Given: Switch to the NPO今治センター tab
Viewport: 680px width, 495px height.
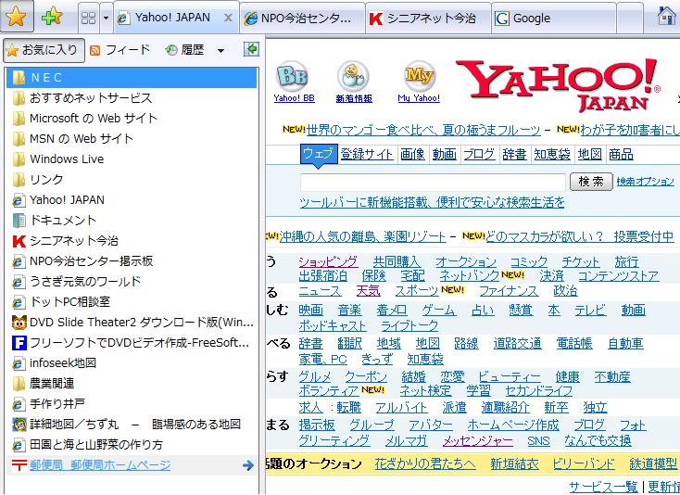Looking at the screenshot, I should pyautogui.click(x=302, y=19).
